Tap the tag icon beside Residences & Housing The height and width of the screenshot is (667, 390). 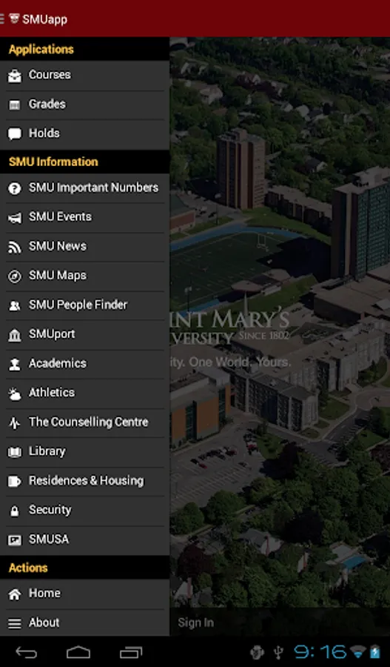point(15,482)
